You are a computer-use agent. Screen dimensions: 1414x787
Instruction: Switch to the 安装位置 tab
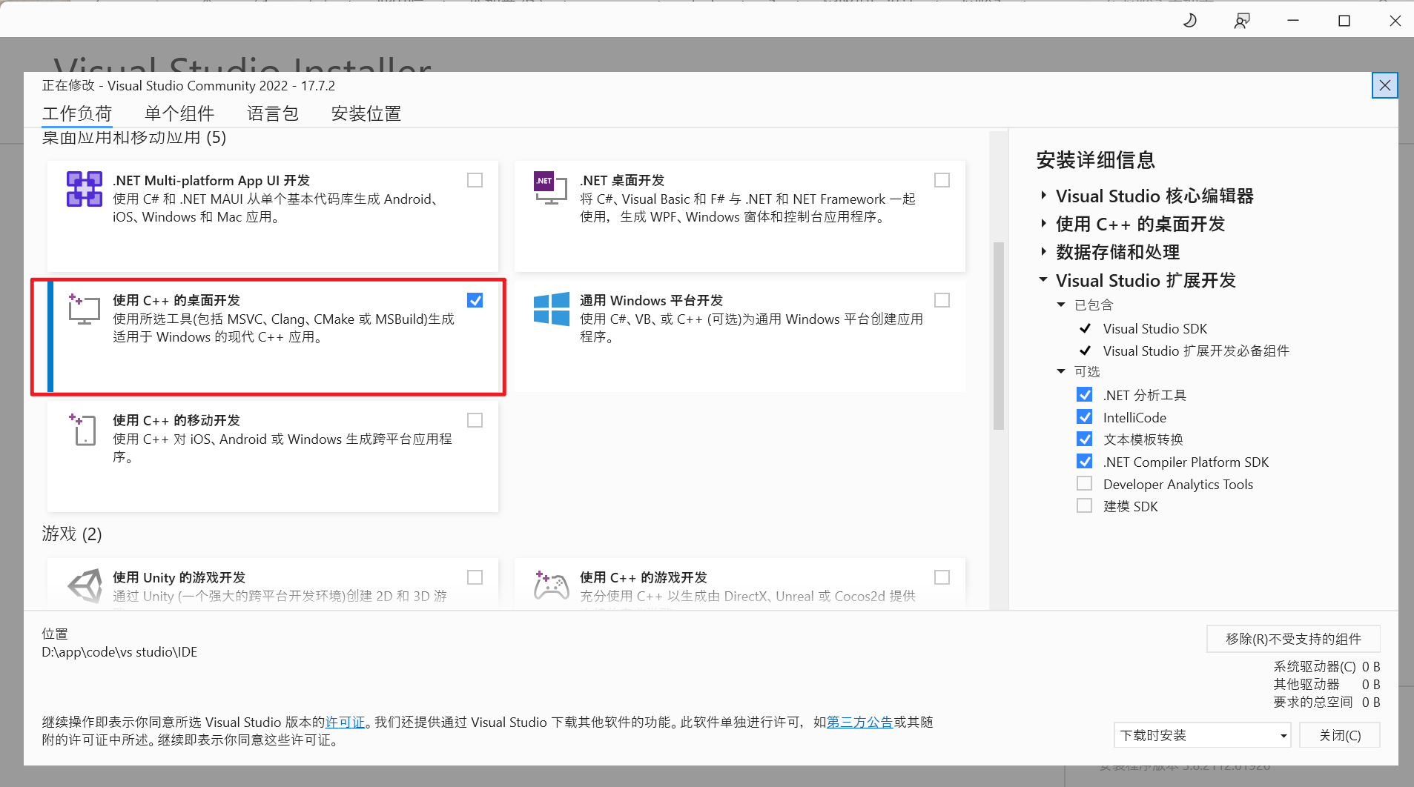click(366, 113)
